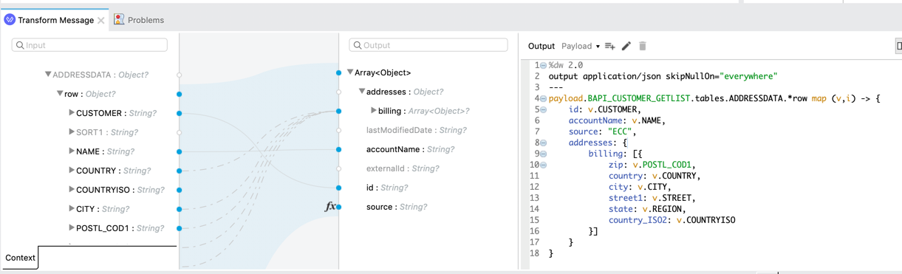
Task: Collapse the output Array<Object> node
Action: tap(350, 72)
